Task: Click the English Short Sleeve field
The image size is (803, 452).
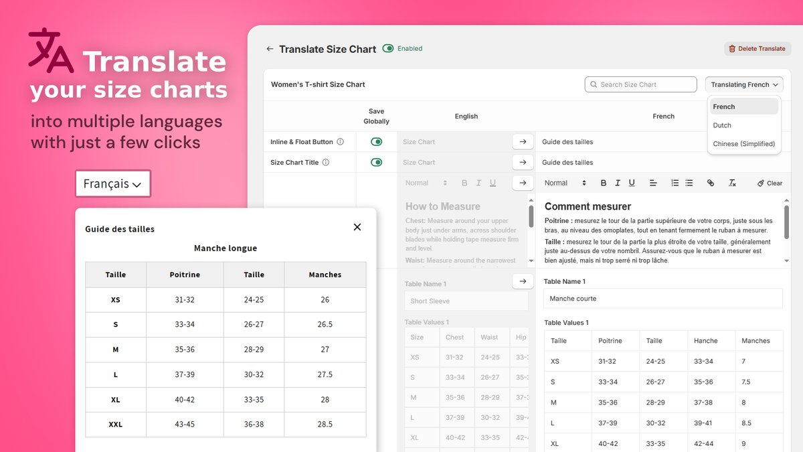Action: click(x=466, y=301)
